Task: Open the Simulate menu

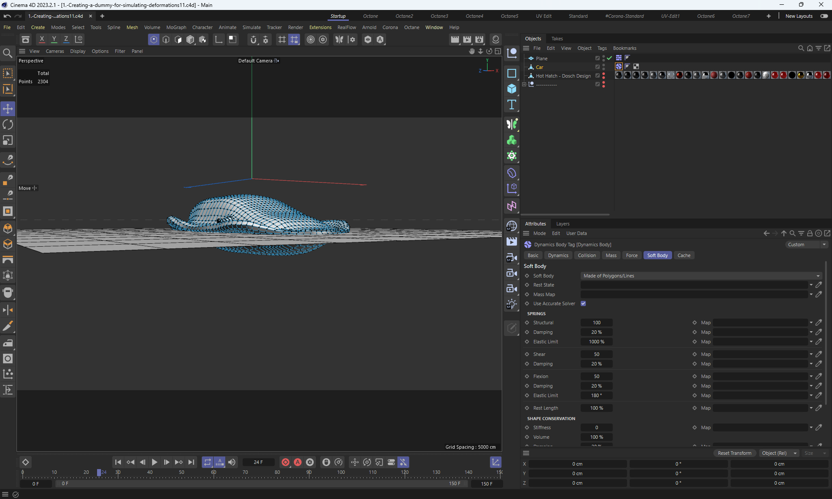Action: point(251,27)
